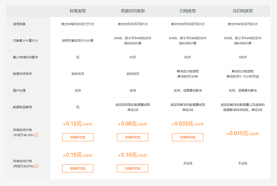Click the 标准类型 column header
This screenshot has width=277, height=186.
78,11
